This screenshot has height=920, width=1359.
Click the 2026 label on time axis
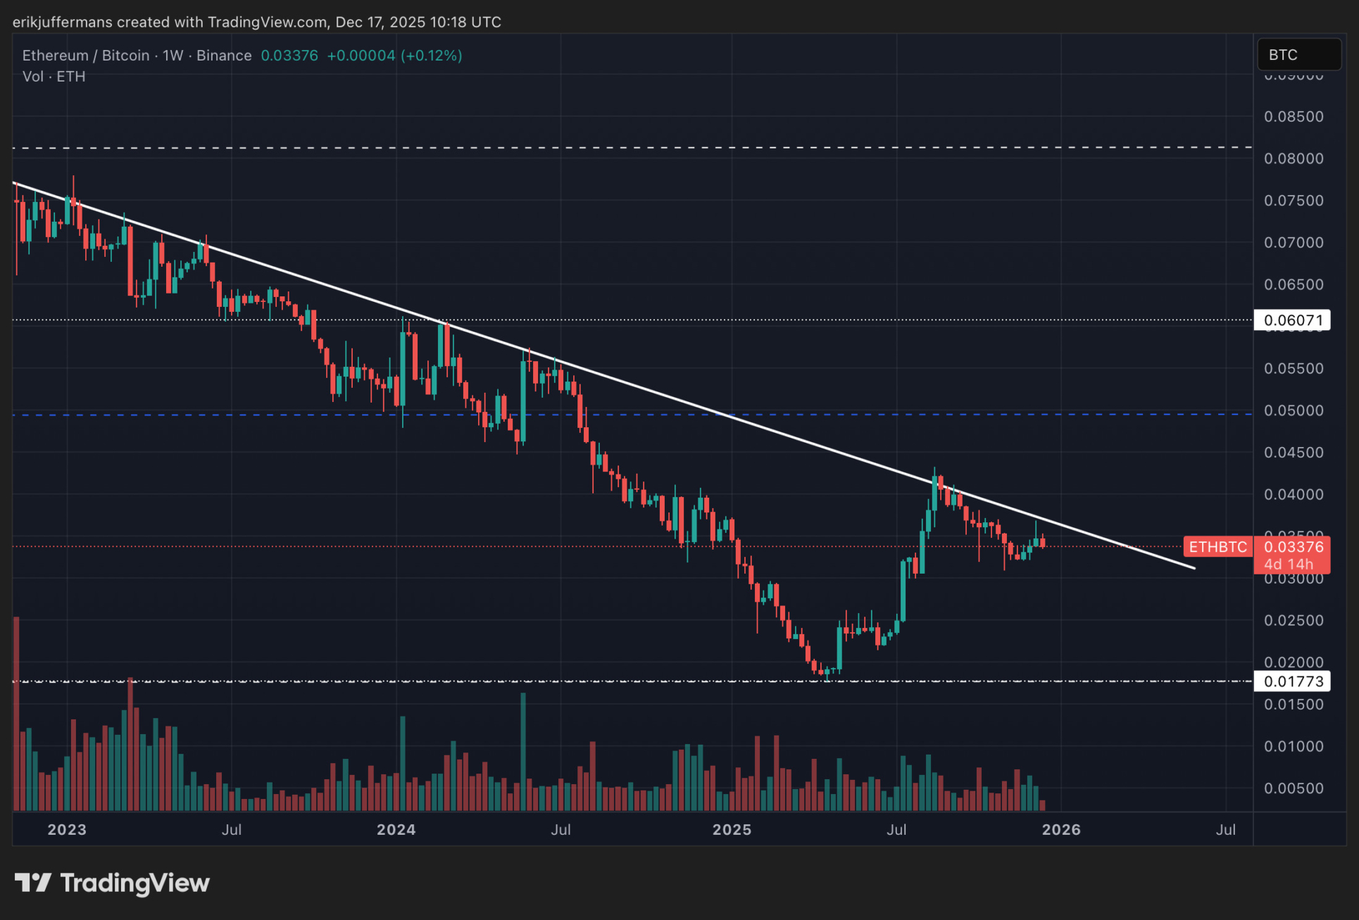pos(1060,829)
